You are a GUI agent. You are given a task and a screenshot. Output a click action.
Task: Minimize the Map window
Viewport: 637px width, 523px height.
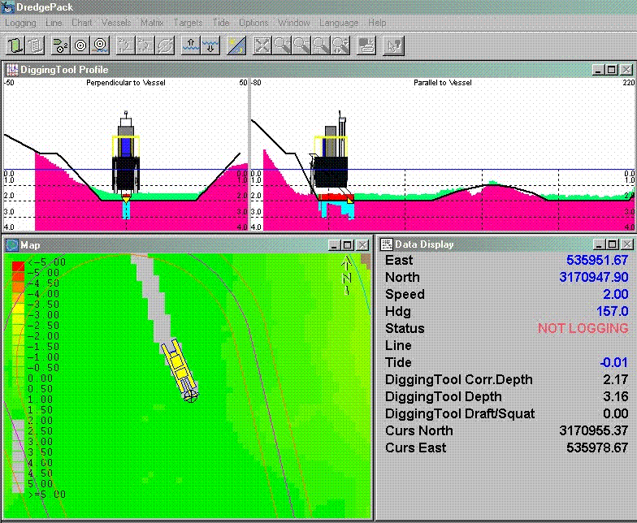click(x=334, y=245)
